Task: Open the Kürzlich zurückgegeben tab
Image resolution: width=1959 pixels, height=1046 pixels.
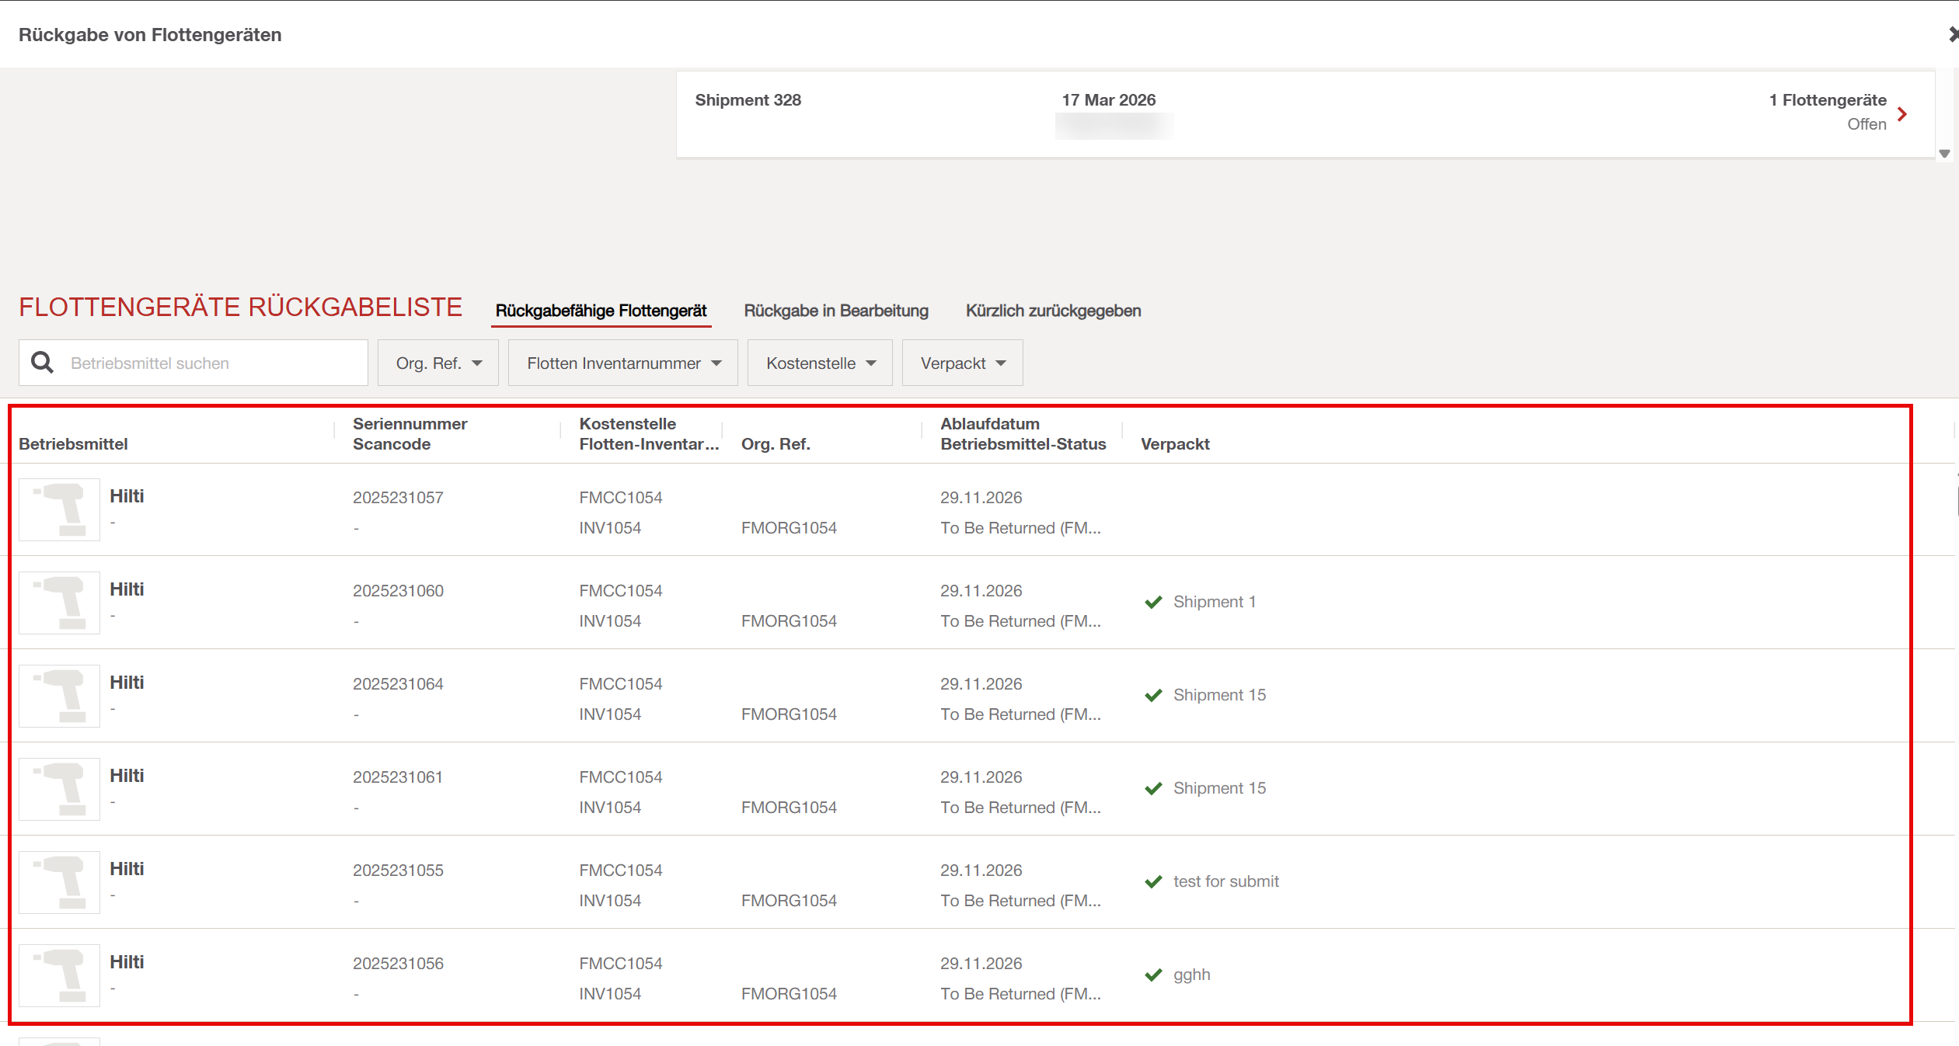Action: coord(1053,311)
